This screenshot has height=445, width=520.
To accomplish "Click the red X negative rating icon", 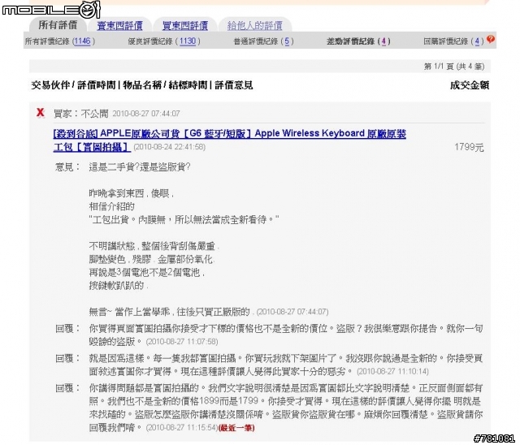I will click(40, 113).
